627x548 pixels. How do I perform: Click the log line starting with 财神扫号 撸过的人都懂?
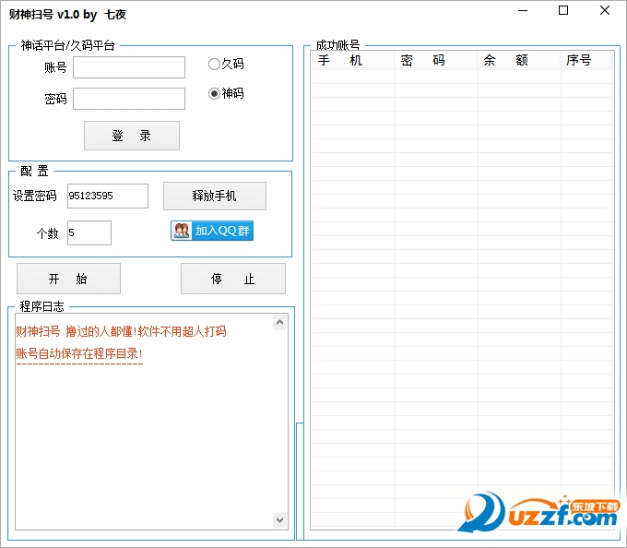[x=121, y=331]
